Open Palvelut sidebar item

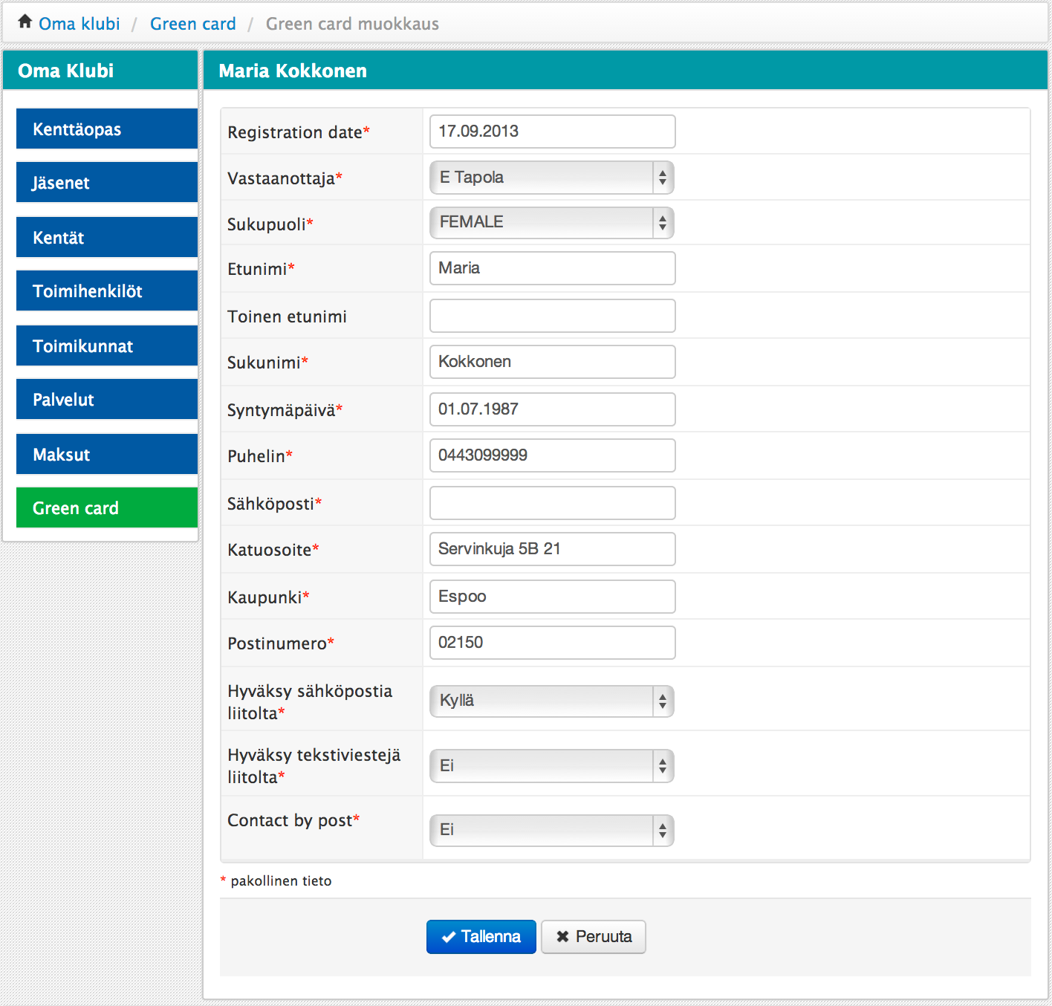click(107, 400)
